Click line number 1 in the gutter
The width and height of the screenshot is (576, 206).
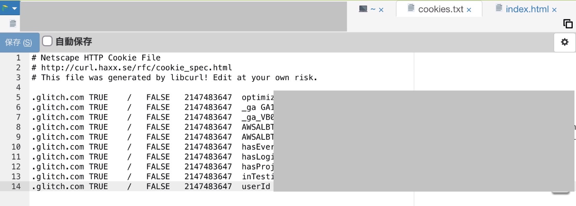pyautogui.click(x=18, y=58)
